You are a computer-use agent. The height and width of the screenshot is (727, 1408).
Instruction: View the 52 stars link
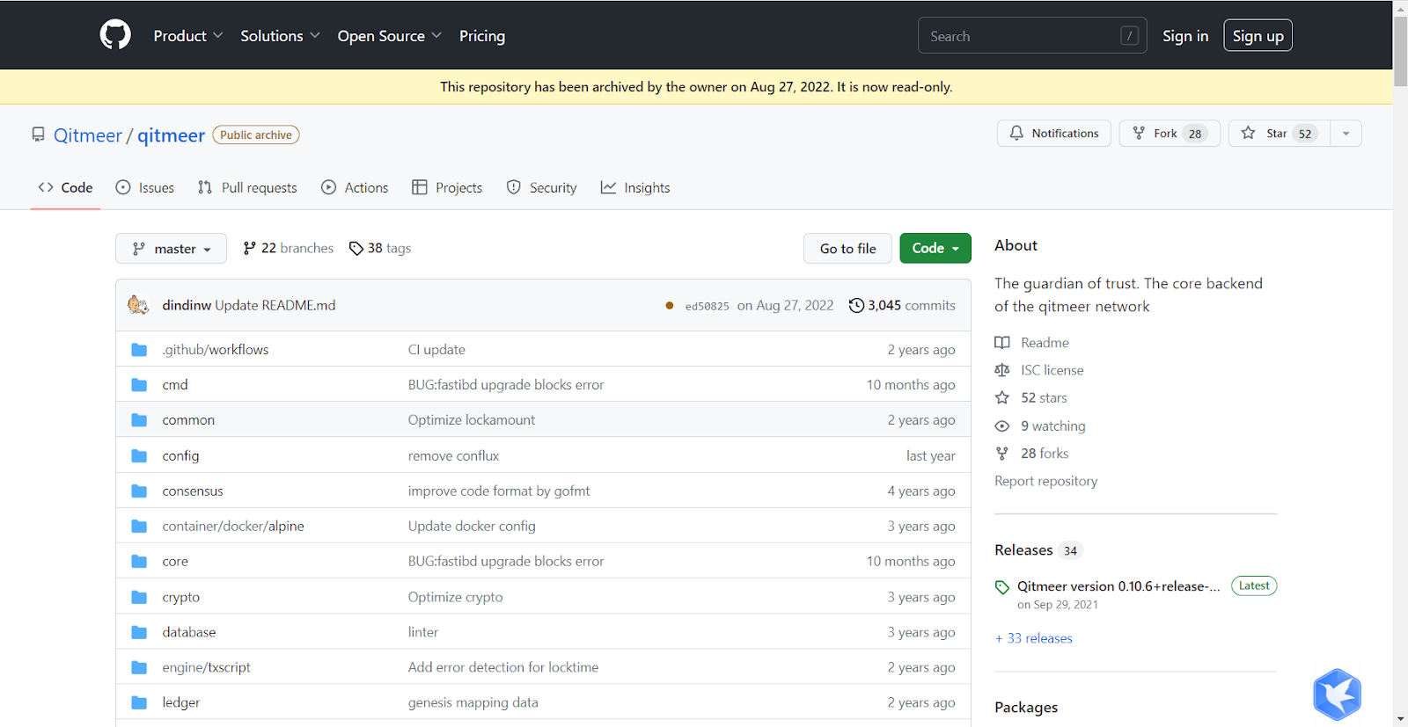tap(1030, 398)
